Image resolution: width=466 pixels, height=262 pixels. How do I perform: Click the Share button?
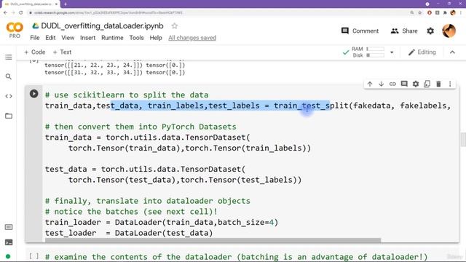pyautogui.click(x=404, y=31)
